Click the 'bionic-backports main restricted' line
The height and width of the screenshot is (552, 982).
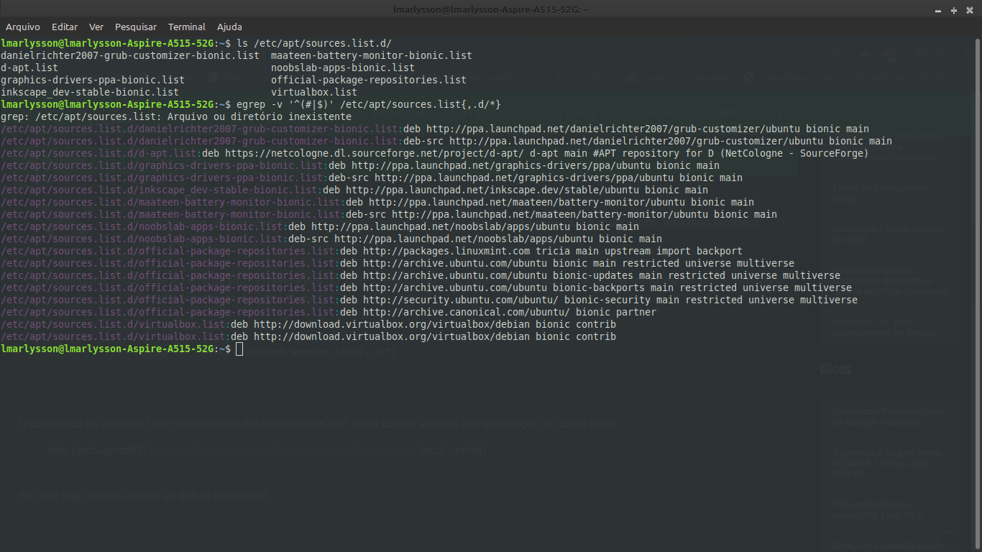(426, 287)
